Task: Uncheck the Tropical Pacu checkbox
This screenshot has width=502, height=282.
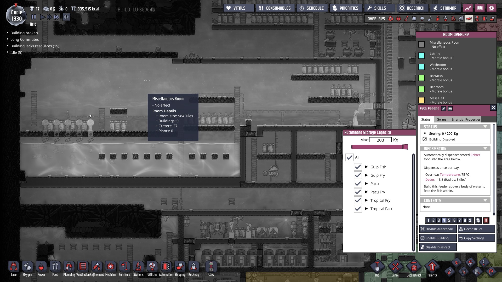Action: [x=358, y=209]
